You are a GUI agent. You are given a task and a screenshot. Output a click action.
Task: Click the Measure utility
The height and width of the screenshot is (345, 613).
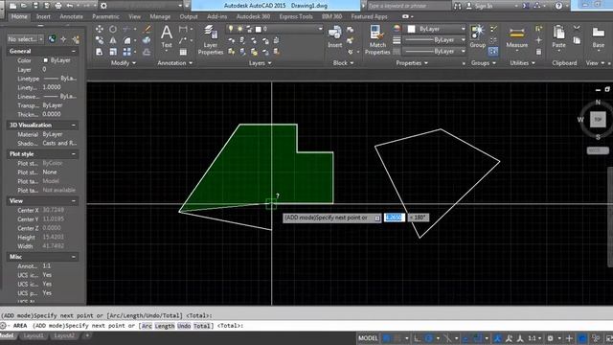(517, 37)
